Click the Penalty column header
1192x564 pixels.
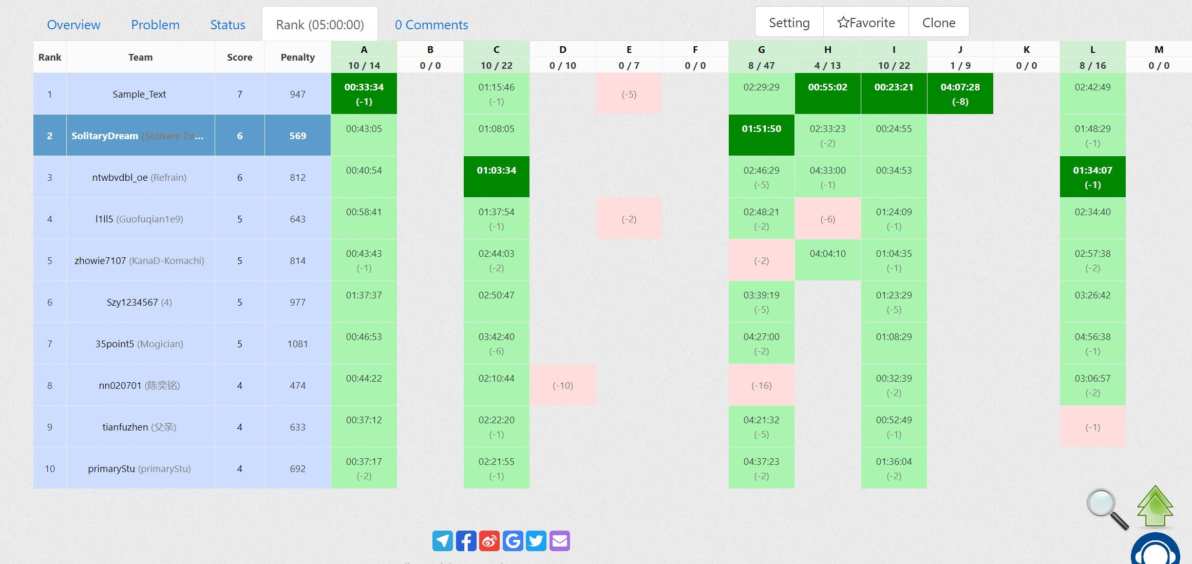[297, 57]
